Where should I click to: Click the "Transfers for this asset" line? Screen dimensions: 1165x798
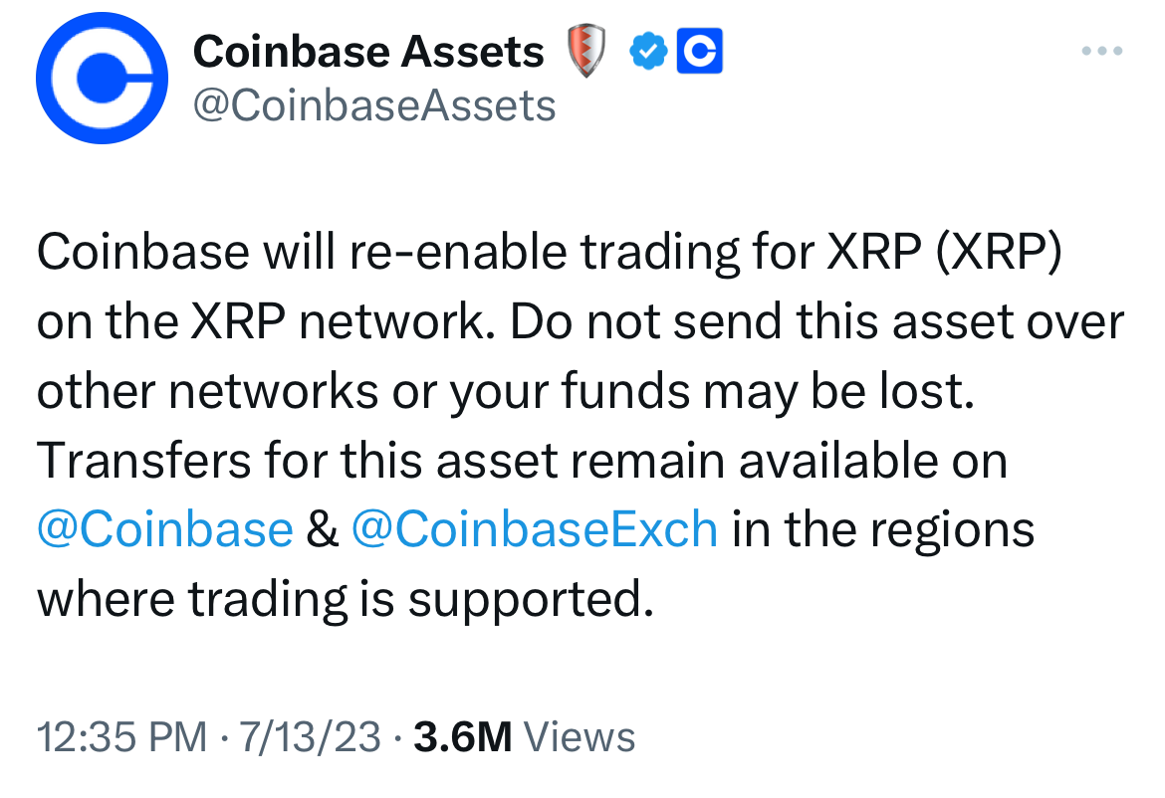tap(522, 461)
